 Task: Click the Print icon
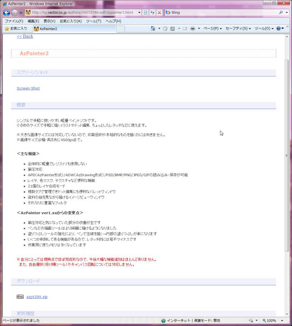(193, 29)
